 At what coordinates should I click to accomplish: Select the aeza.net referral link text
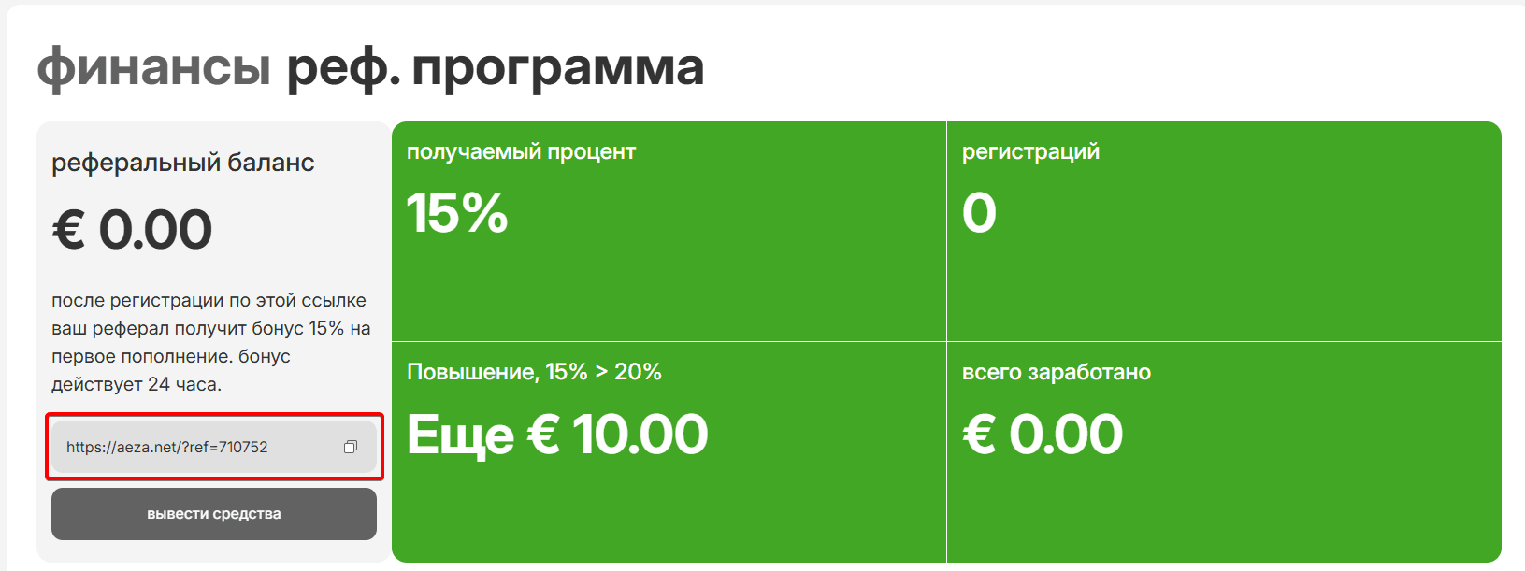tap(167, 447)
